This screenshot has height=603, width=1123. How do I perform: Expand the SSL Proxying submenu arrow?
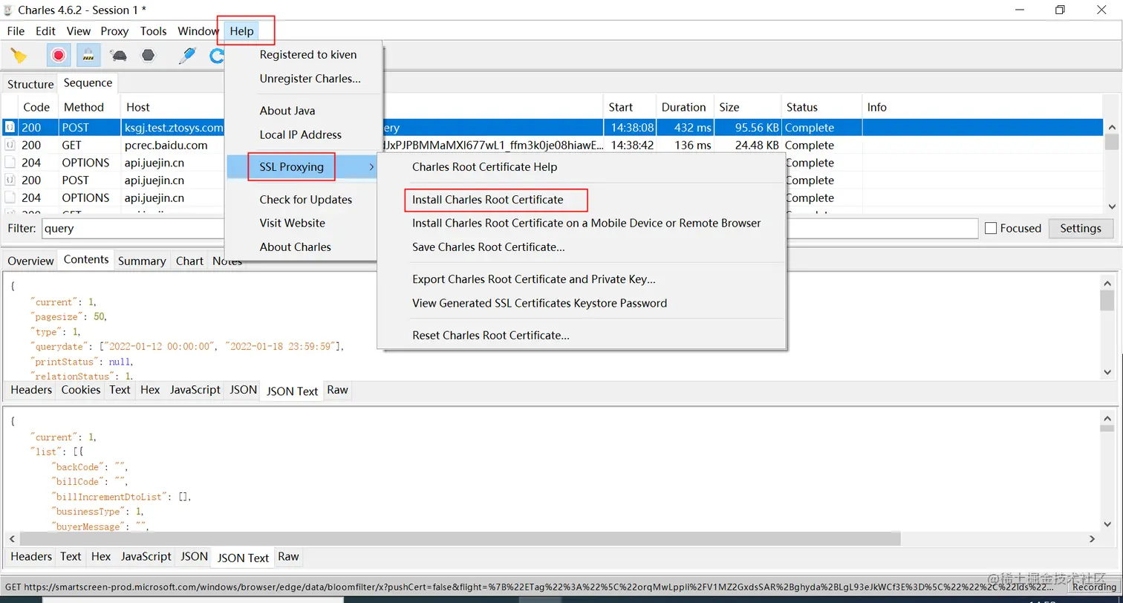(371, 167)
